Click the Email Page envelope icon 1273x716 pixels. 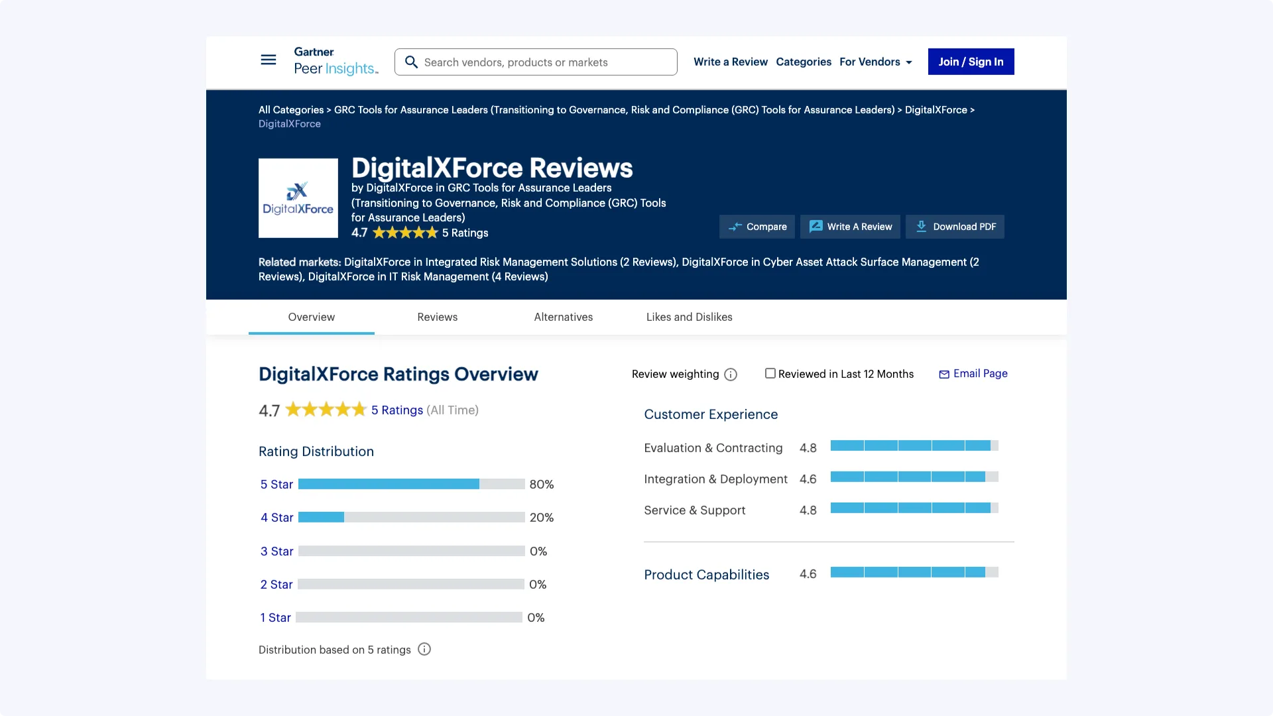pyautogui.click(x=944, y=375)
